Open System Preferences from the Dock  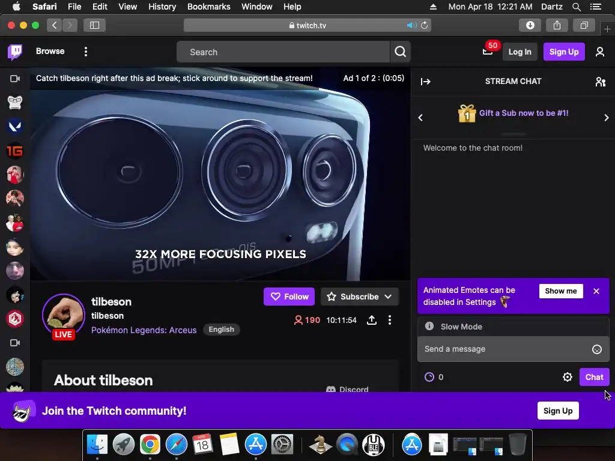click(x=282, y=445)
